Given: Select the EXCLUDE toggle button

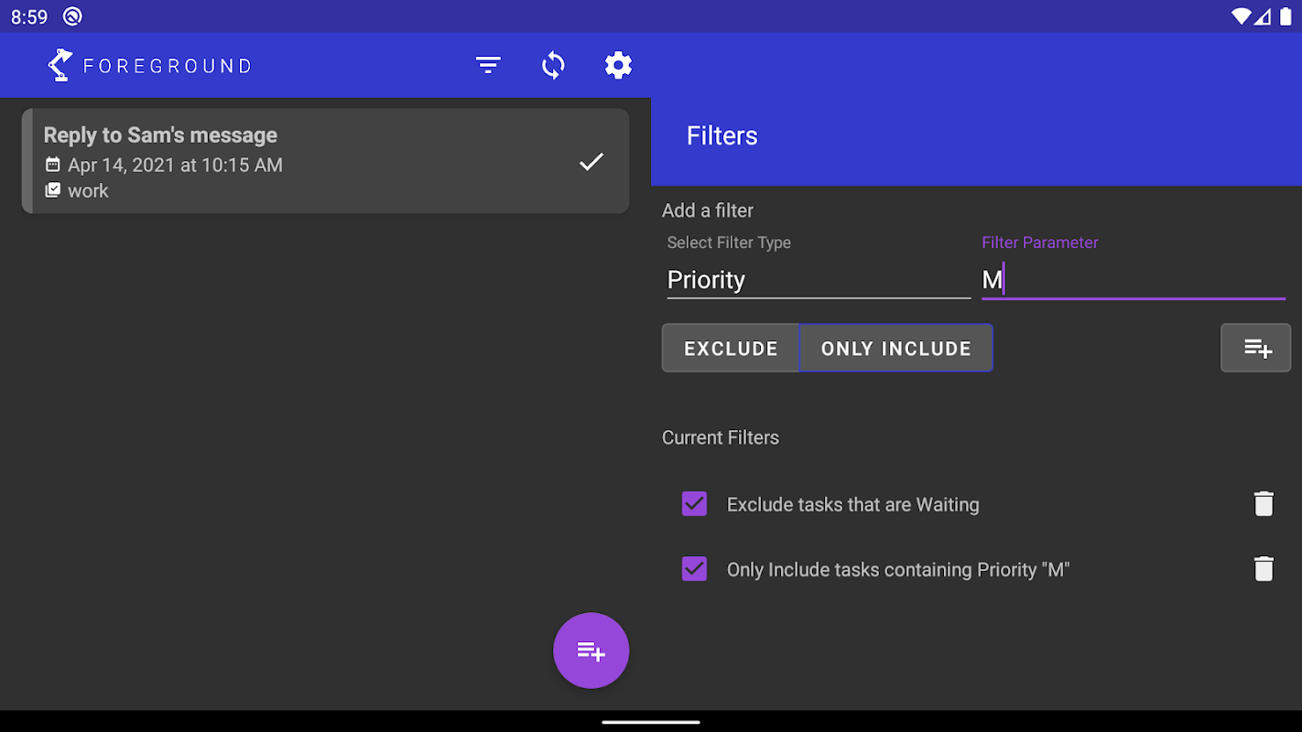Looking at the screenshot, I should click(731, 349).
